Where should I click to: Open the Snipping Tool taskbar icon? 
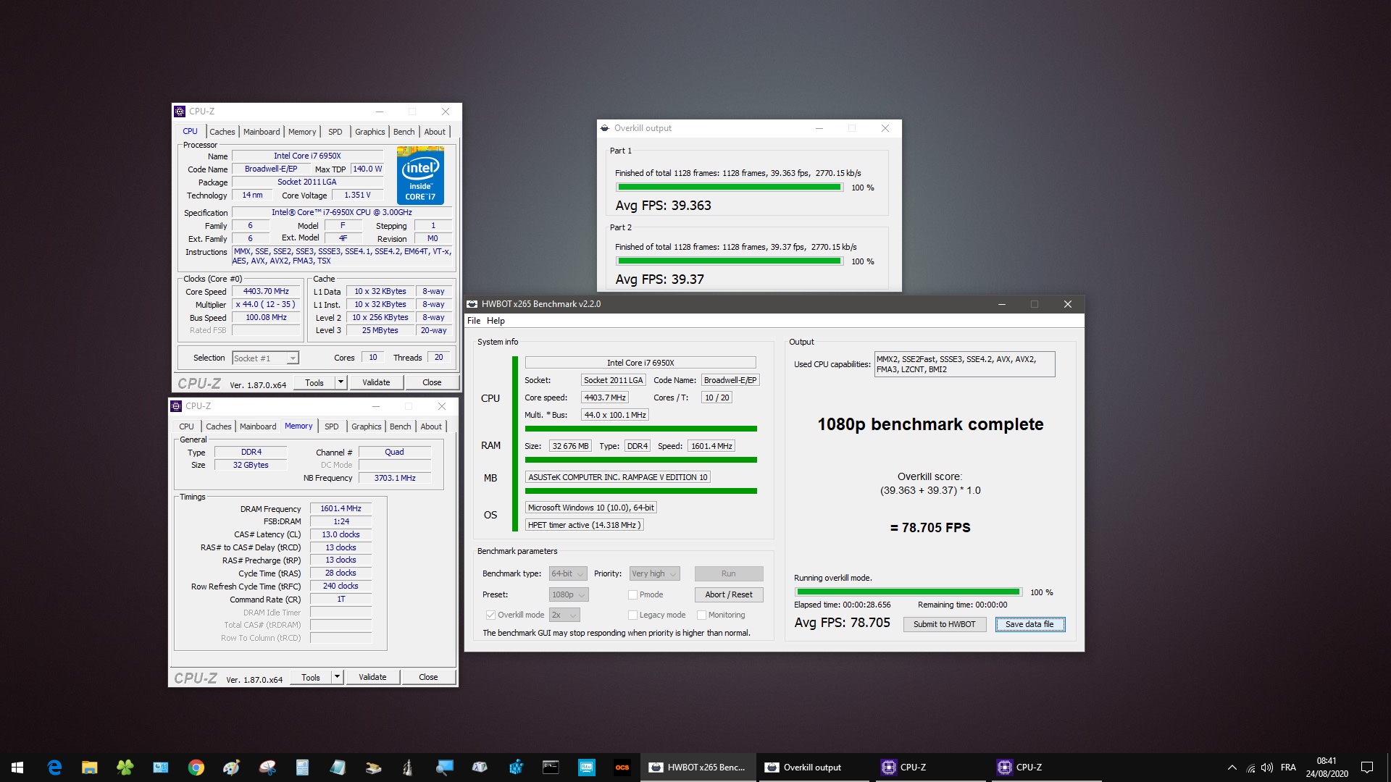tap(267, 768)
